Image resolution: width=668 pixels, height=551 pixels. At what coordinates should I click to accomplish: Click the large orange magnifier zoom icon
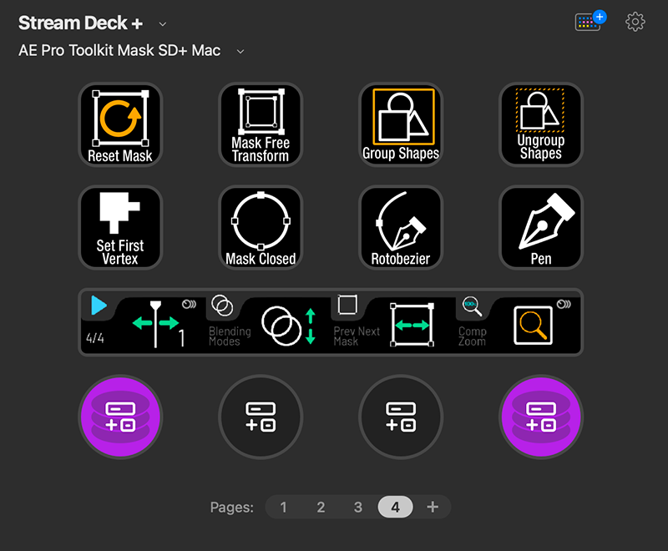tap(534, 326)
